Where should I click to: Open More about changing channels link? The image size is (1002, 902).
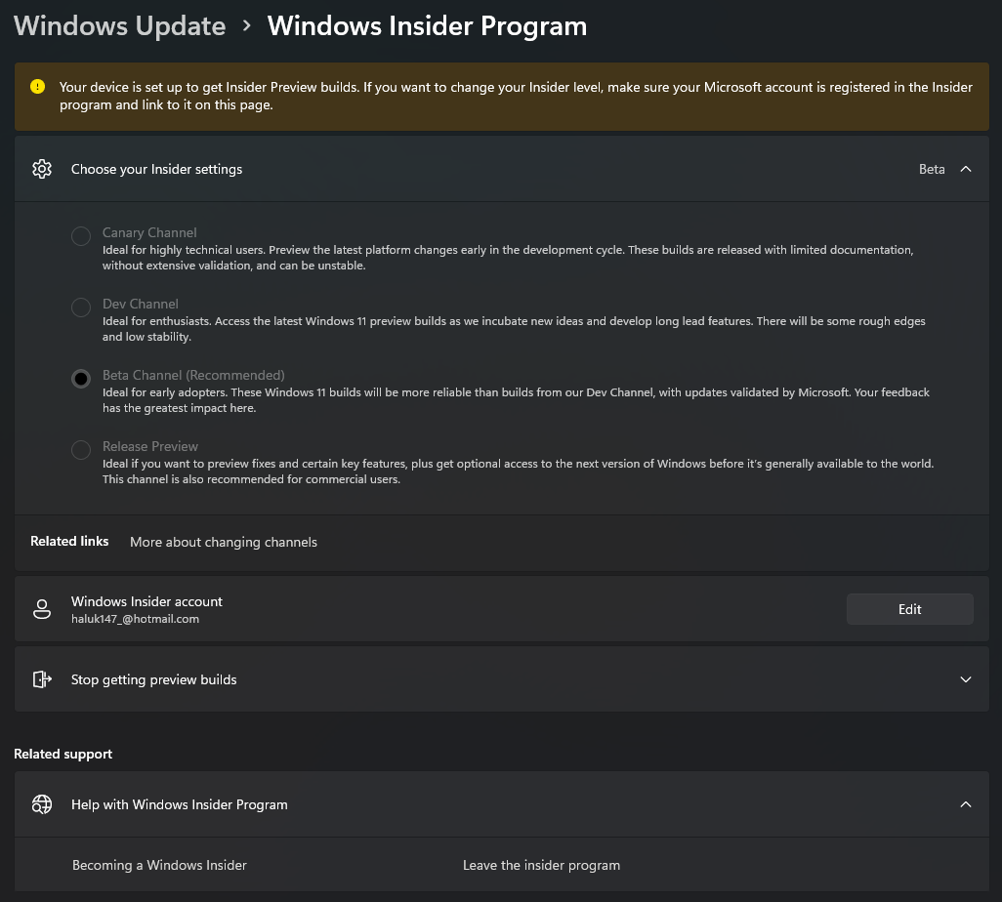[x=224, y=542]
